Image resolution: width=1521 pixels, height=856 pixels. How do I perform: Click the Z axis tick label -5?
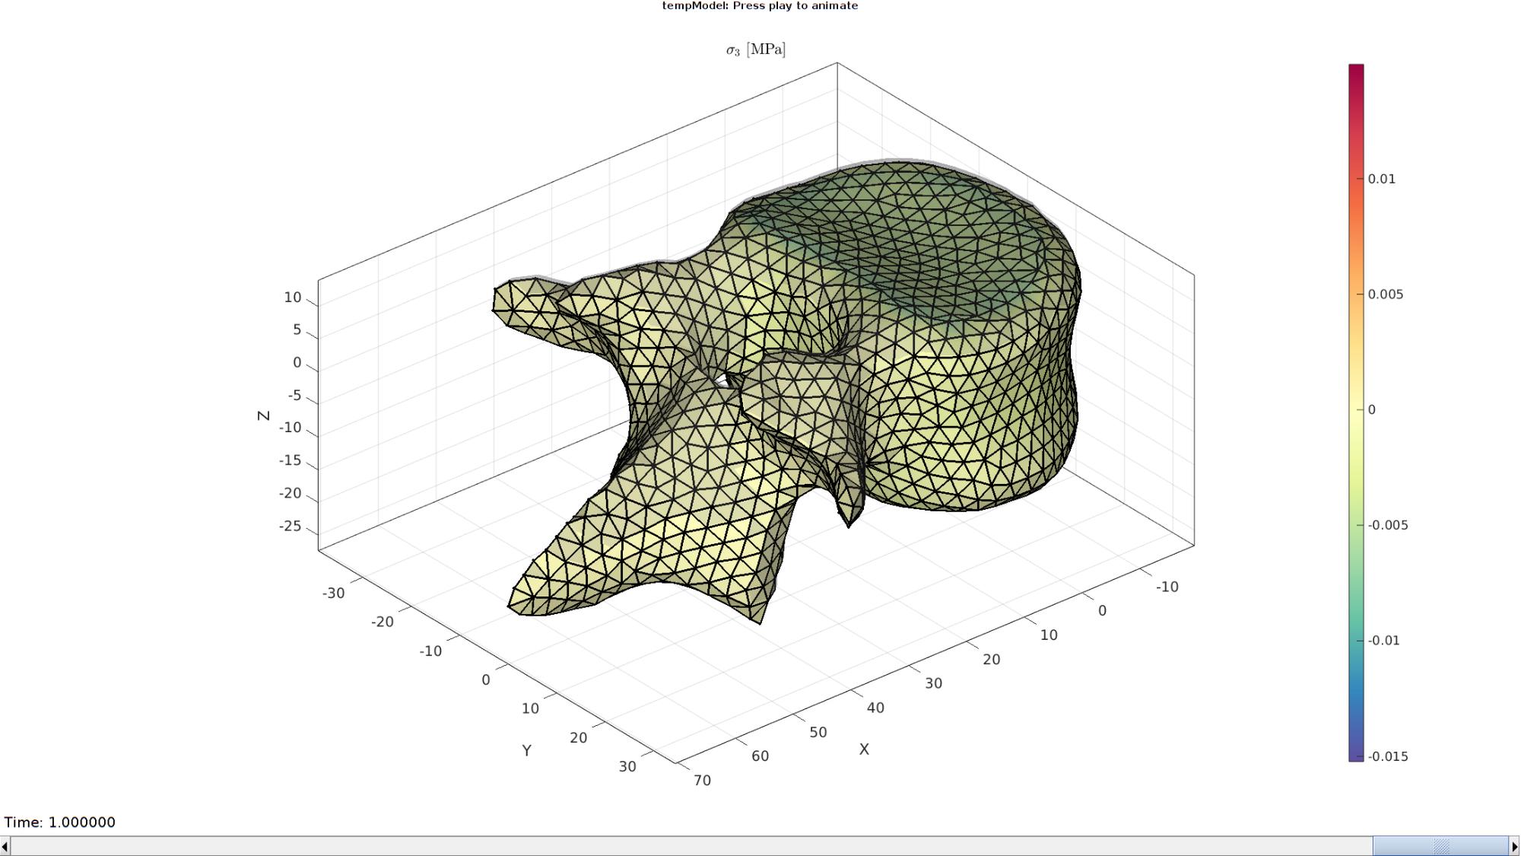point(294,396)
